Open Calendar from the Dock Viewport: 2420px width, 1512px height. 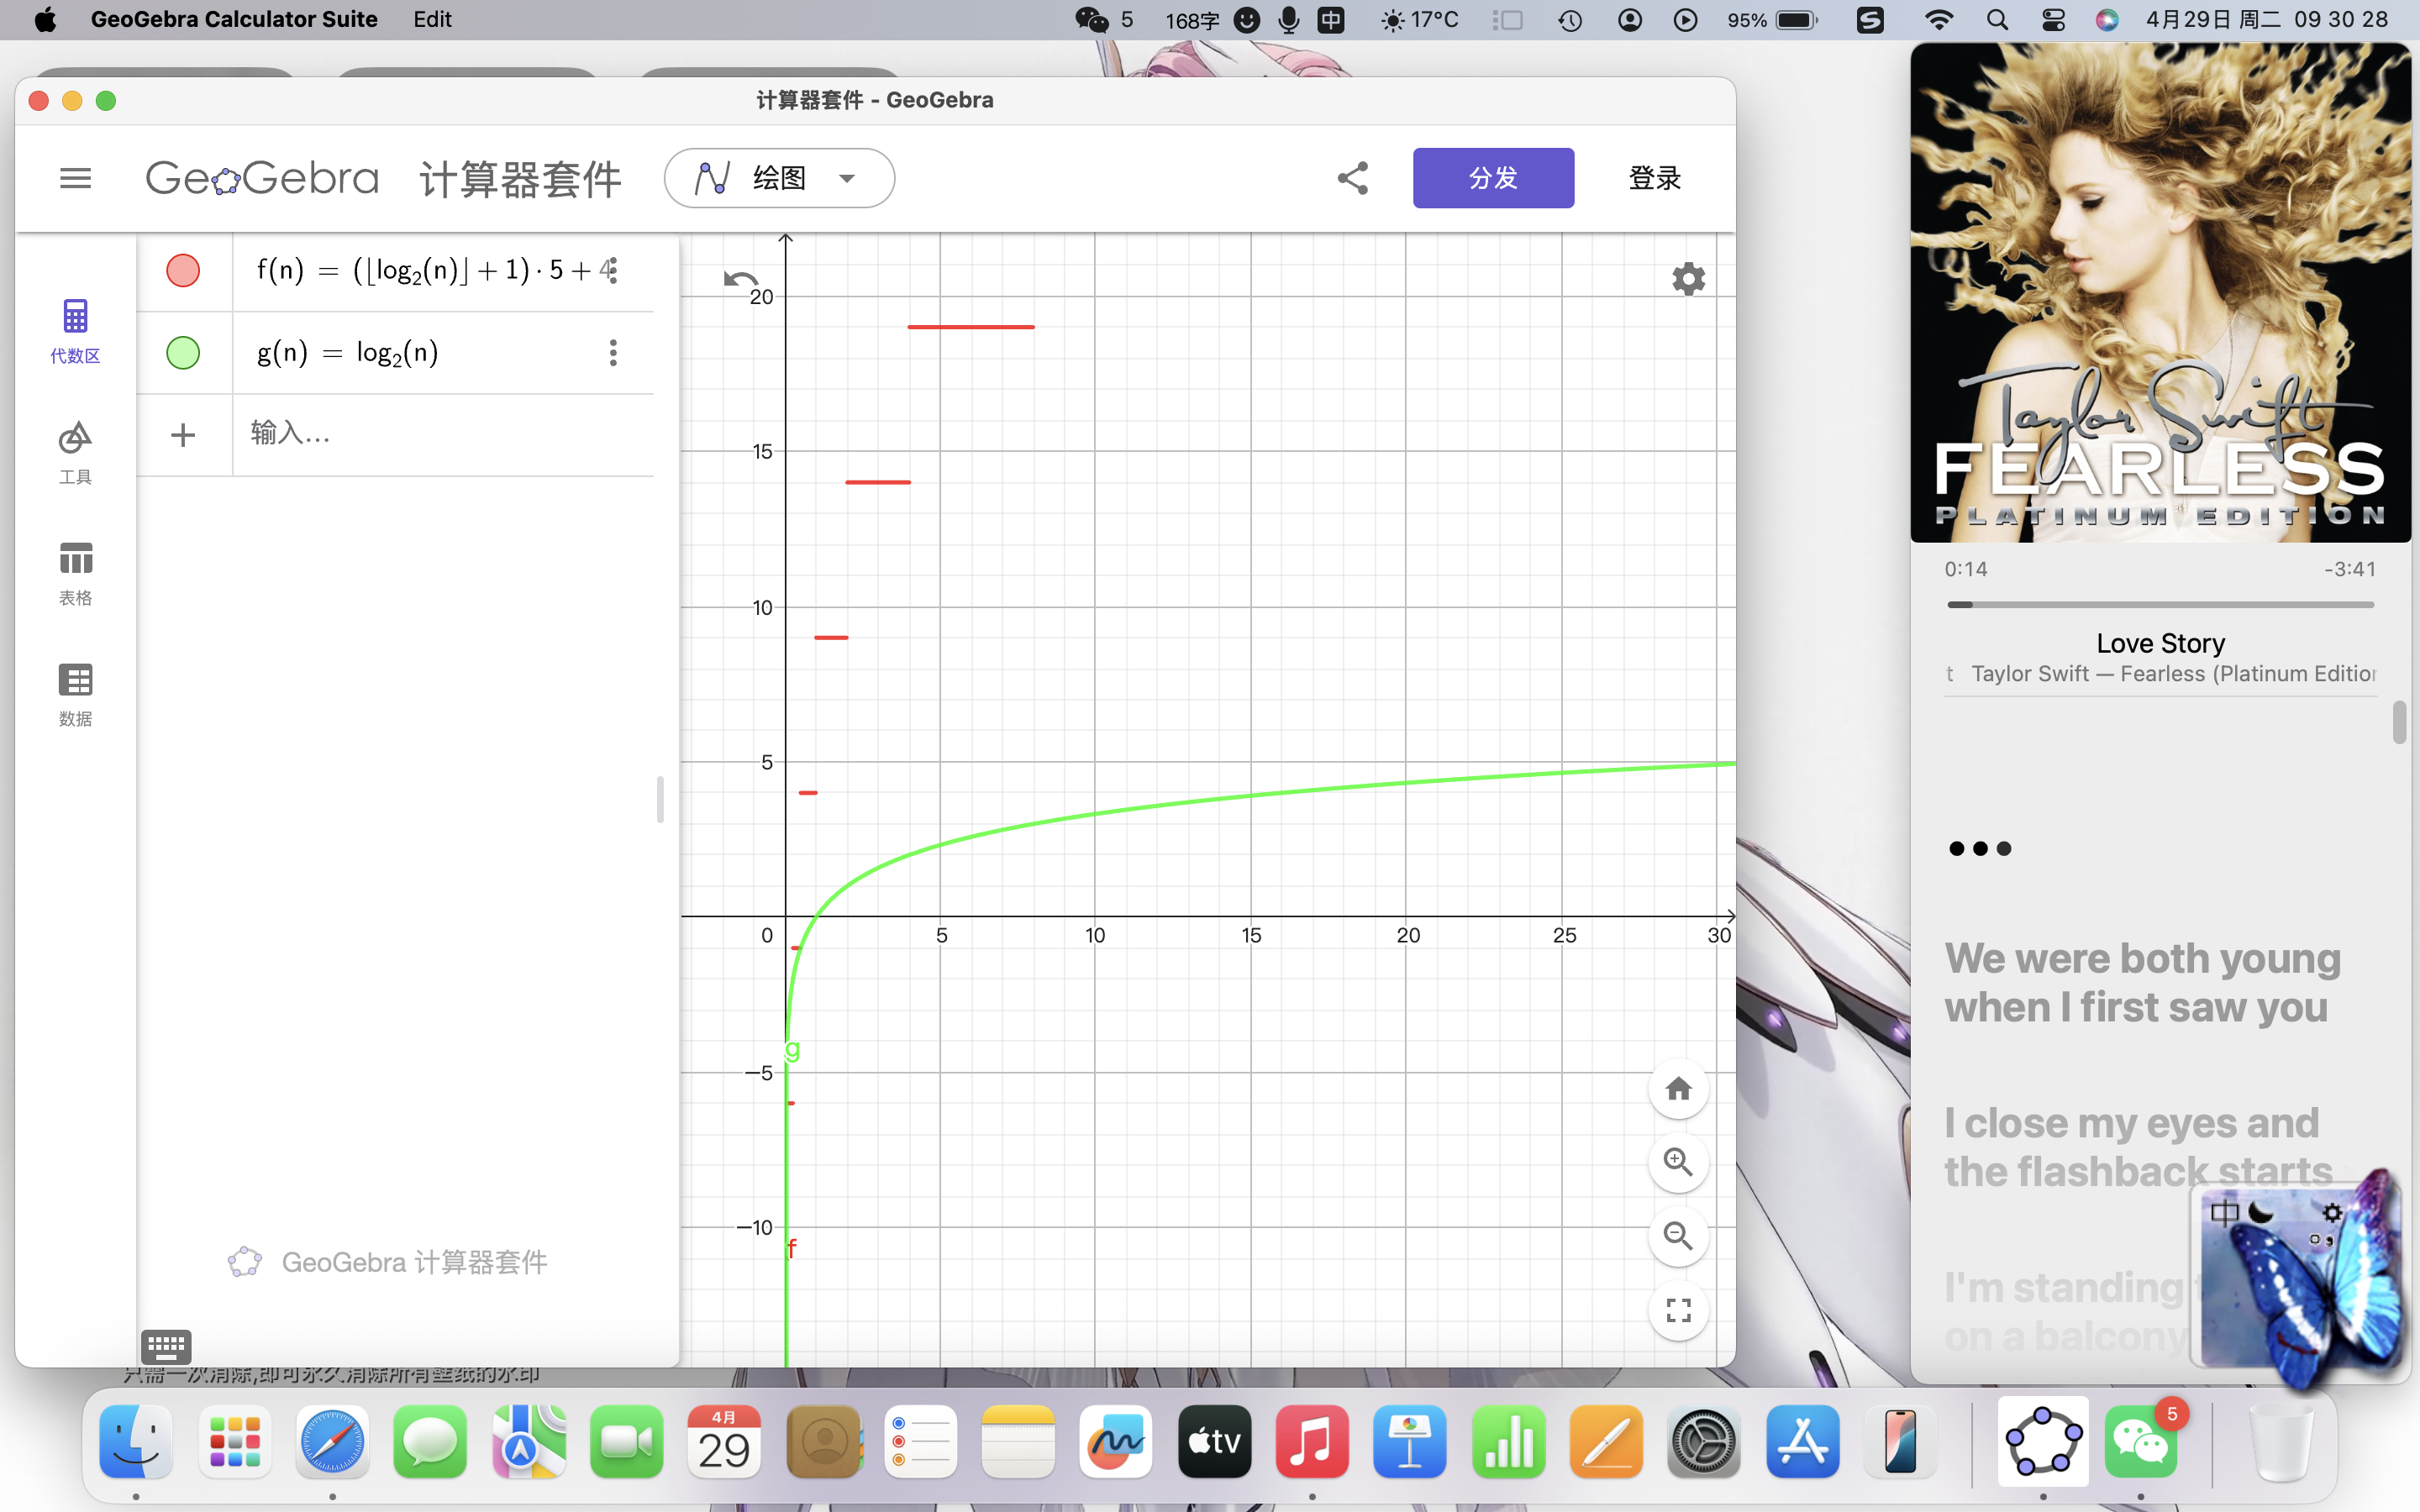[x=724, y=1441]
